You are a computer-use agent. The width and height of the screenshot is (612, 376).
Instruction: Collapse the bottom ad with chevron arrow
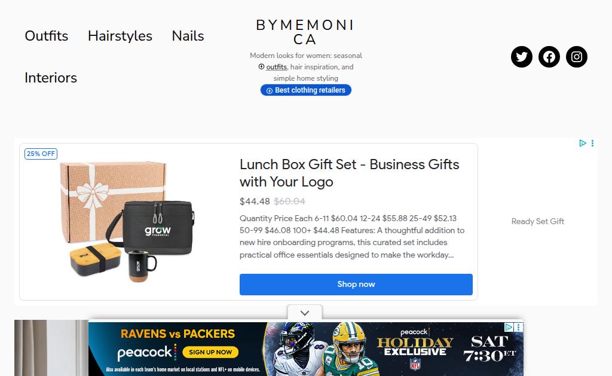point(305,313)
